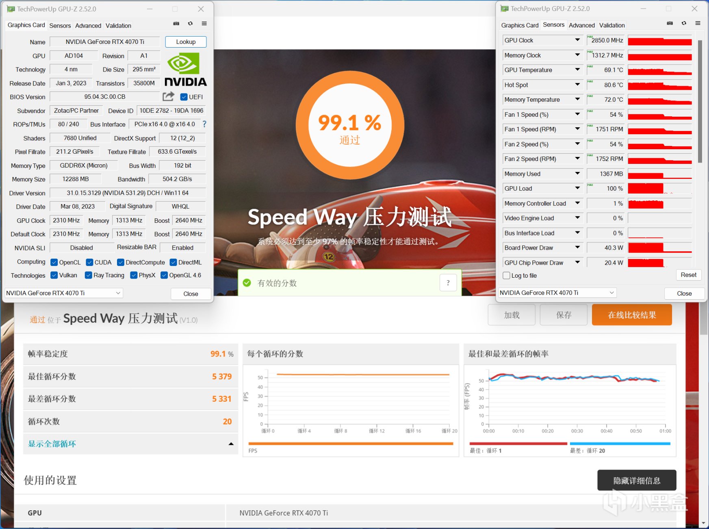Click the GPU Temperature red sensor graph
Image resolution: width=709 pixels, height=529 pixels.
[660, 70]
